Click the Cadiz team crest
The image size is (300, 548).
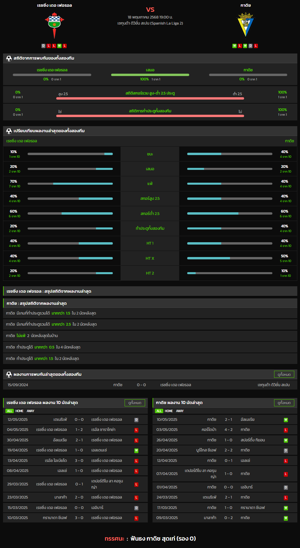[x=245, y=26]
